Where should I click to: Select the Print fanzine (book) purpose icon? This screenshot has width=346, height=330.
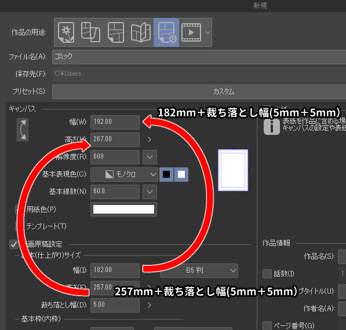[x=141, y=32]
